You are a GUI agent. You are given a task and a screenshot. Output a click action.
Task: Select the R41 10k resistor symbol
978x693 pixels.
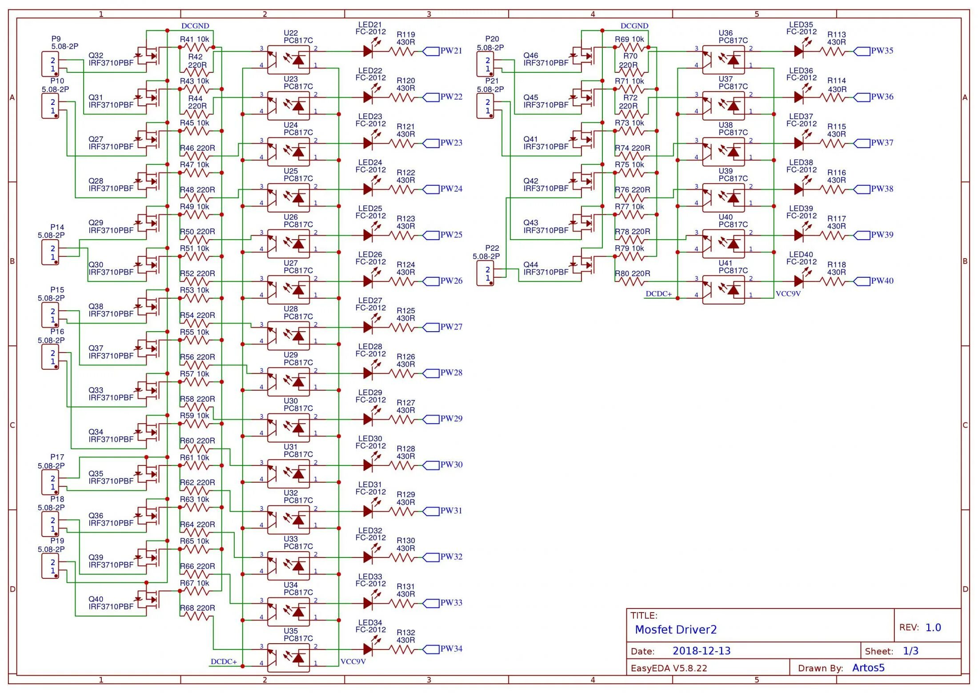(x=196, y=47)
